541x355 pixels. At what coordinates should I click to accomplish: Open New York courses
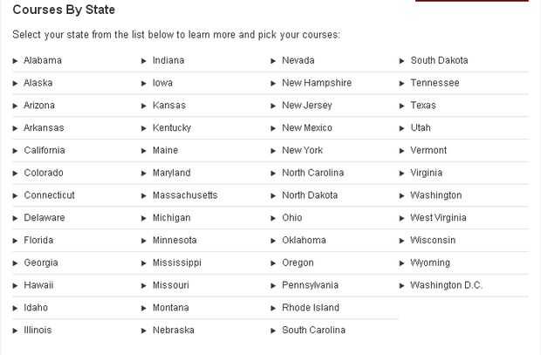click(302, 150)
